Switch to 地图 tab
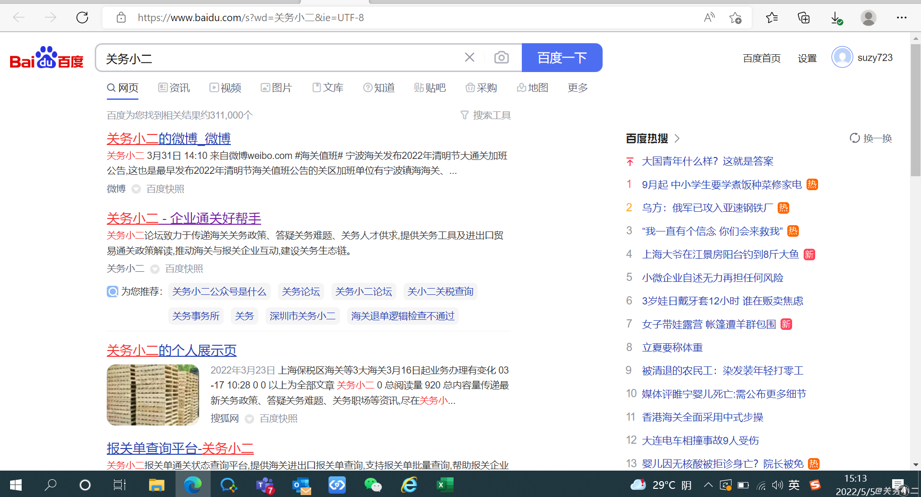Image resolution: width=921 pixels, height=497 pixels. coord(532,87)
